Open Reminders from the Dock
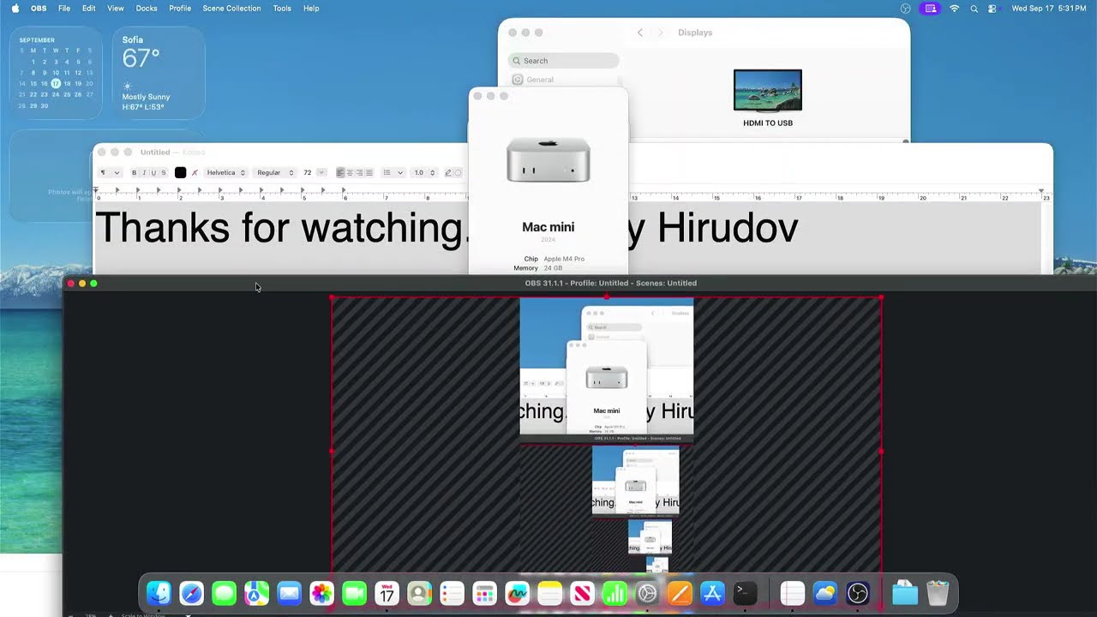The height and width of the screenshot is (617, 1097). pos(452,593)
